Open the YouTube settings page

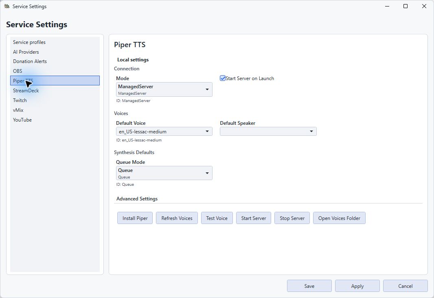[x=55, y=120]
